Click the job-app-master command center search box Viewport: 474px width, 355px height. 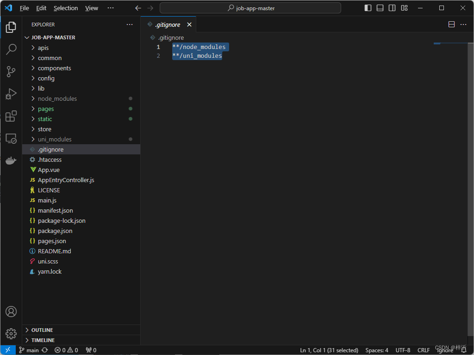[x=250, y=8]
